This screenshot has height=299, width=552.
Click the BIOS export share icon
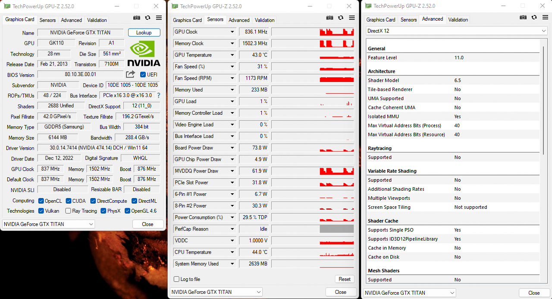coord(131,74)
